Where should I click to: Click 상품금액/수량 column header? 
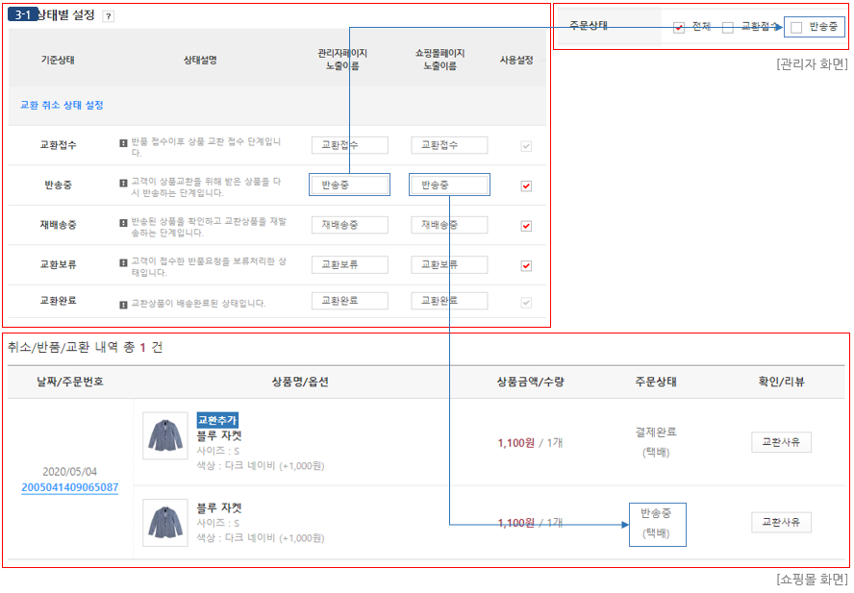(531, 382)
